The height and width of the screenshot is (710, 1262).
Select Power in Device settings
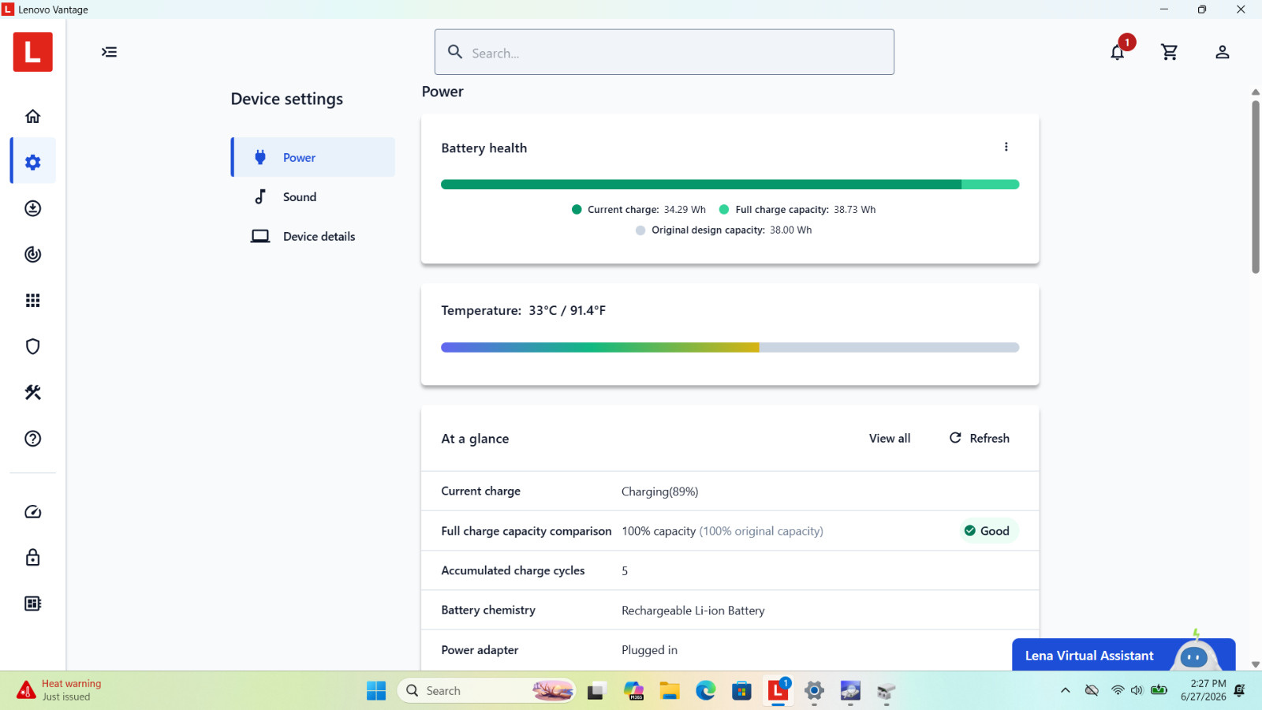tap(313, 157)
